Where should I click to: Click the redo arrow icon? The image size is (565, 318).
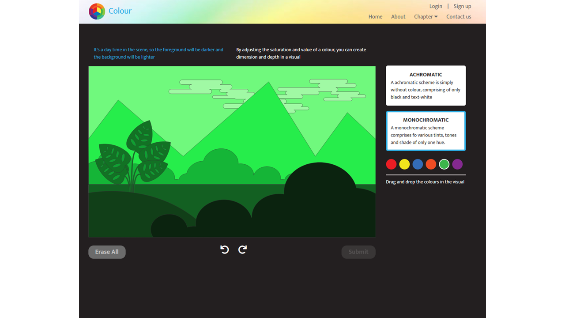pos(242,250)
